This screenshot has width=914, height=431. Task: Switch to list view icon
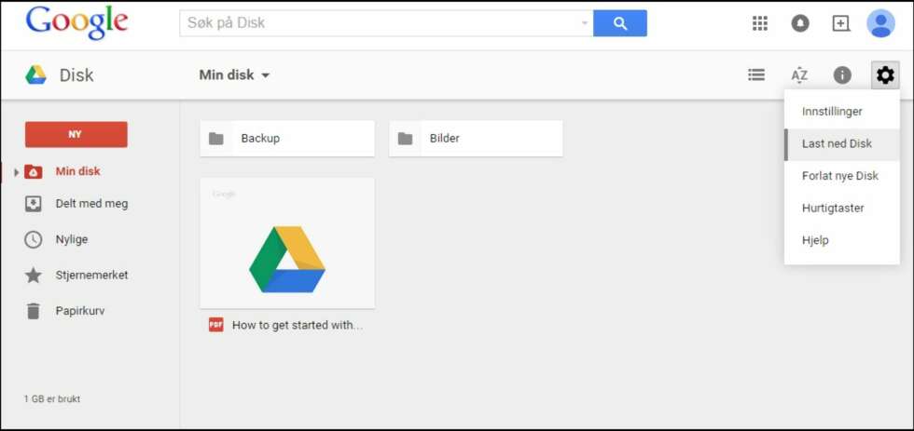[756, 75]
